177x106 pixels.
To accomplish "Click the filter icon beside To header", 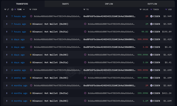I will click(x=84, y=10).
